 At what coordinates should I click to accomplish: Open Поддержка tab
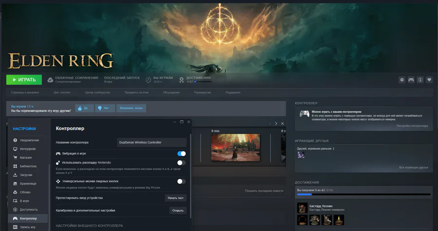point(233,92)
